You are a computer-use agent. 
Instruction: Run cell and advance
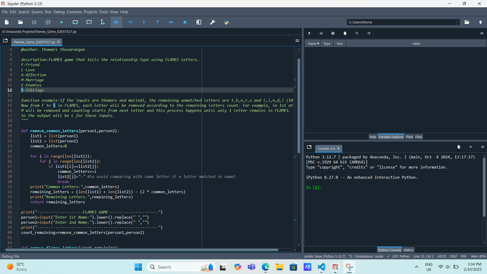(89, 22)
